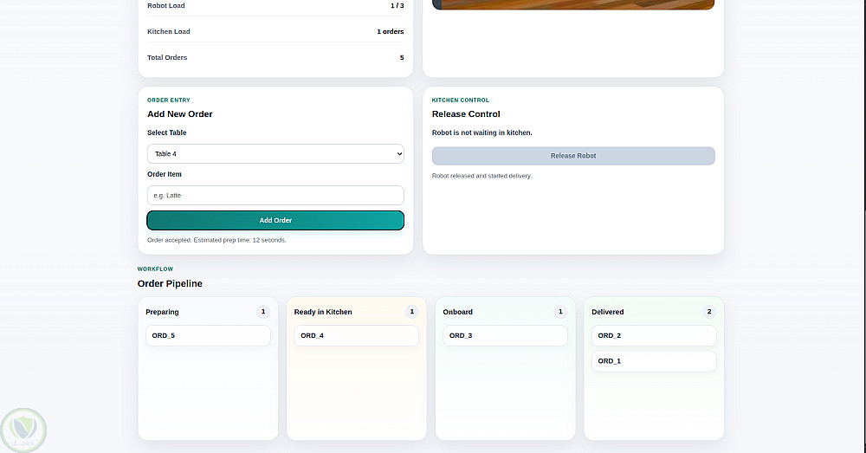The width and height of the screenshot is (866, 453).
Task: Click 'Robot is not waiting in kitchen' text
Action: point(482,133)
